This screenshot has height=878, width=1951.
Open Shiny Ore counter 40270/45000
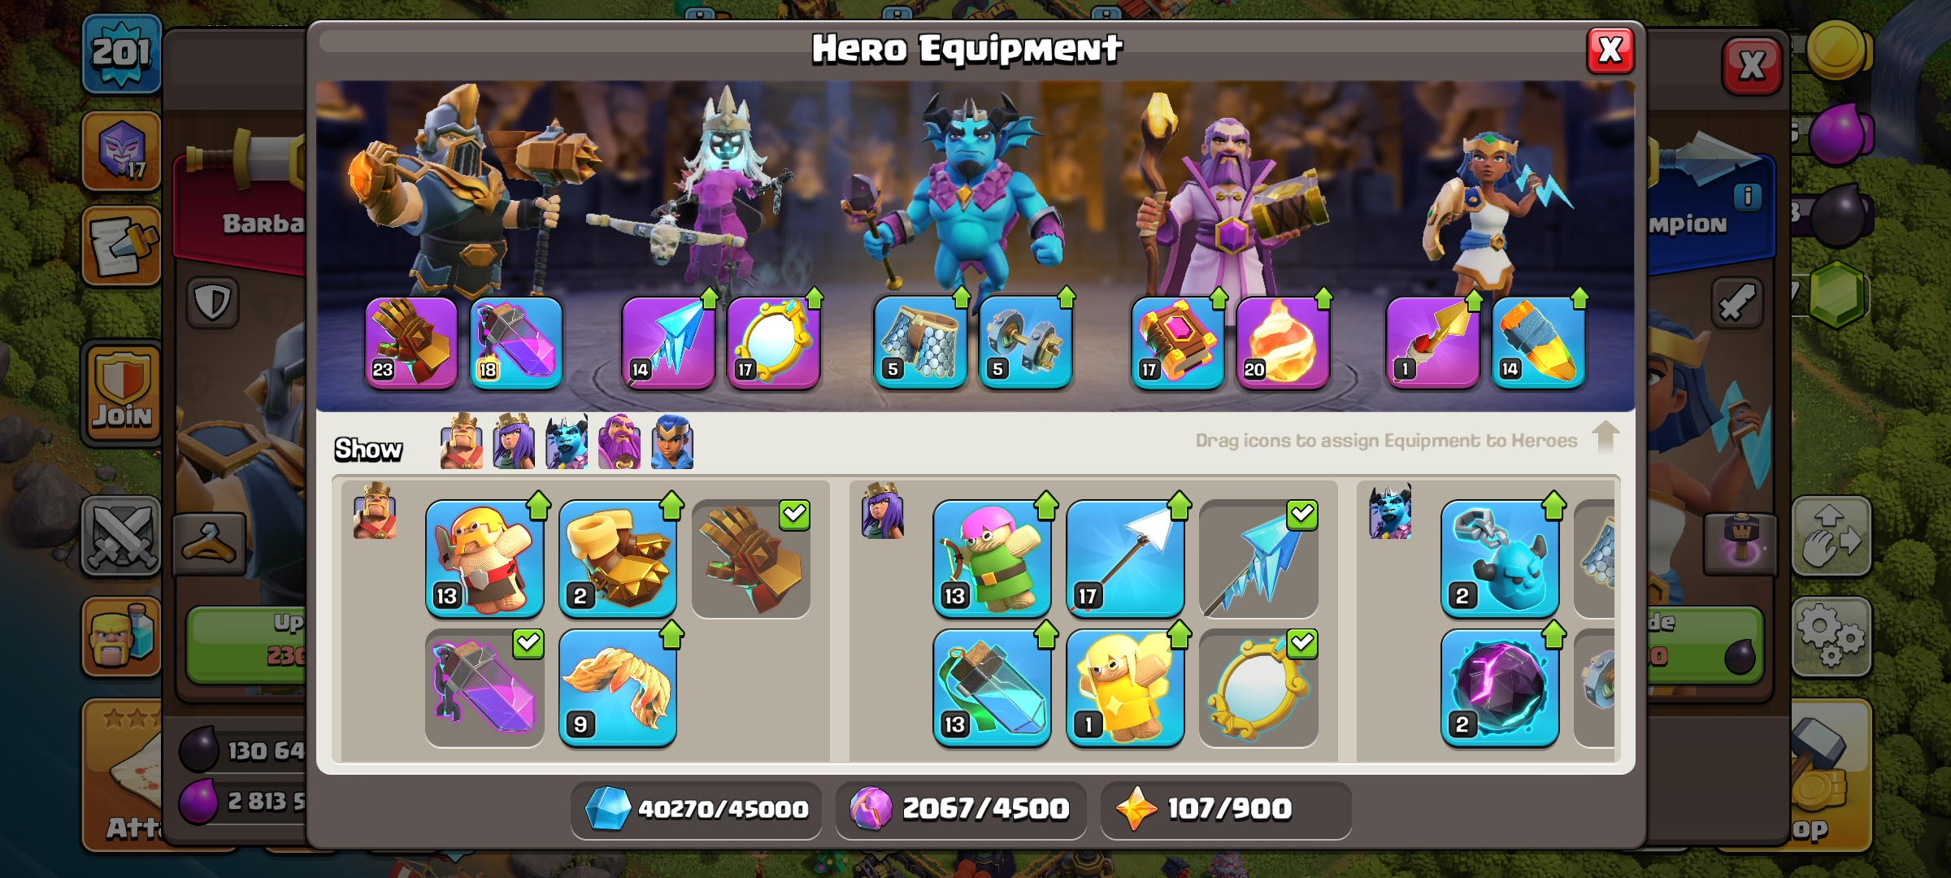(x=696, y=809)
